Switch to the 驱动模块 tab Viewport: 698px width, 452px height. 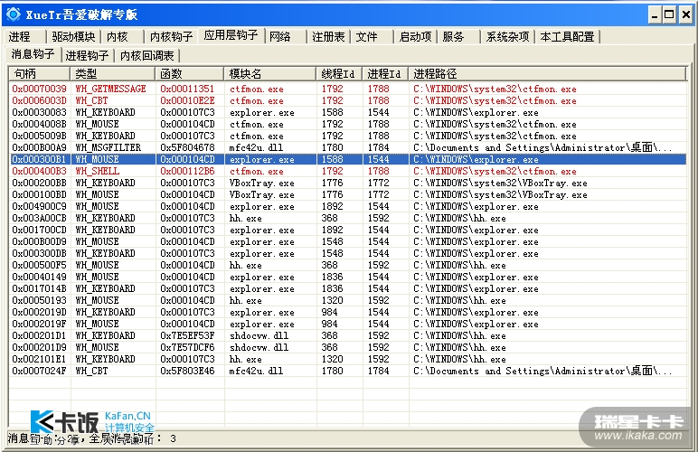coord(73,36)
